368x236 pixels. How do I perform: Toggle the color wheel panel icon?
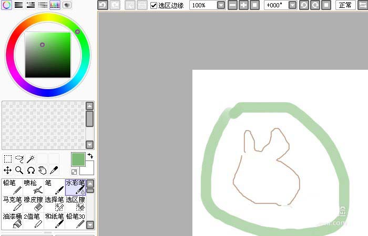(6, 5)
